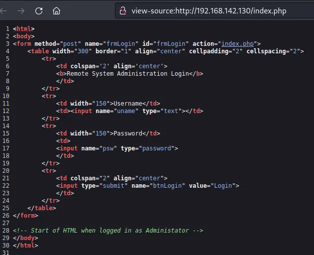Click the cellpadding attribute on line 4
314x255 pixels.
click(216, 51)
